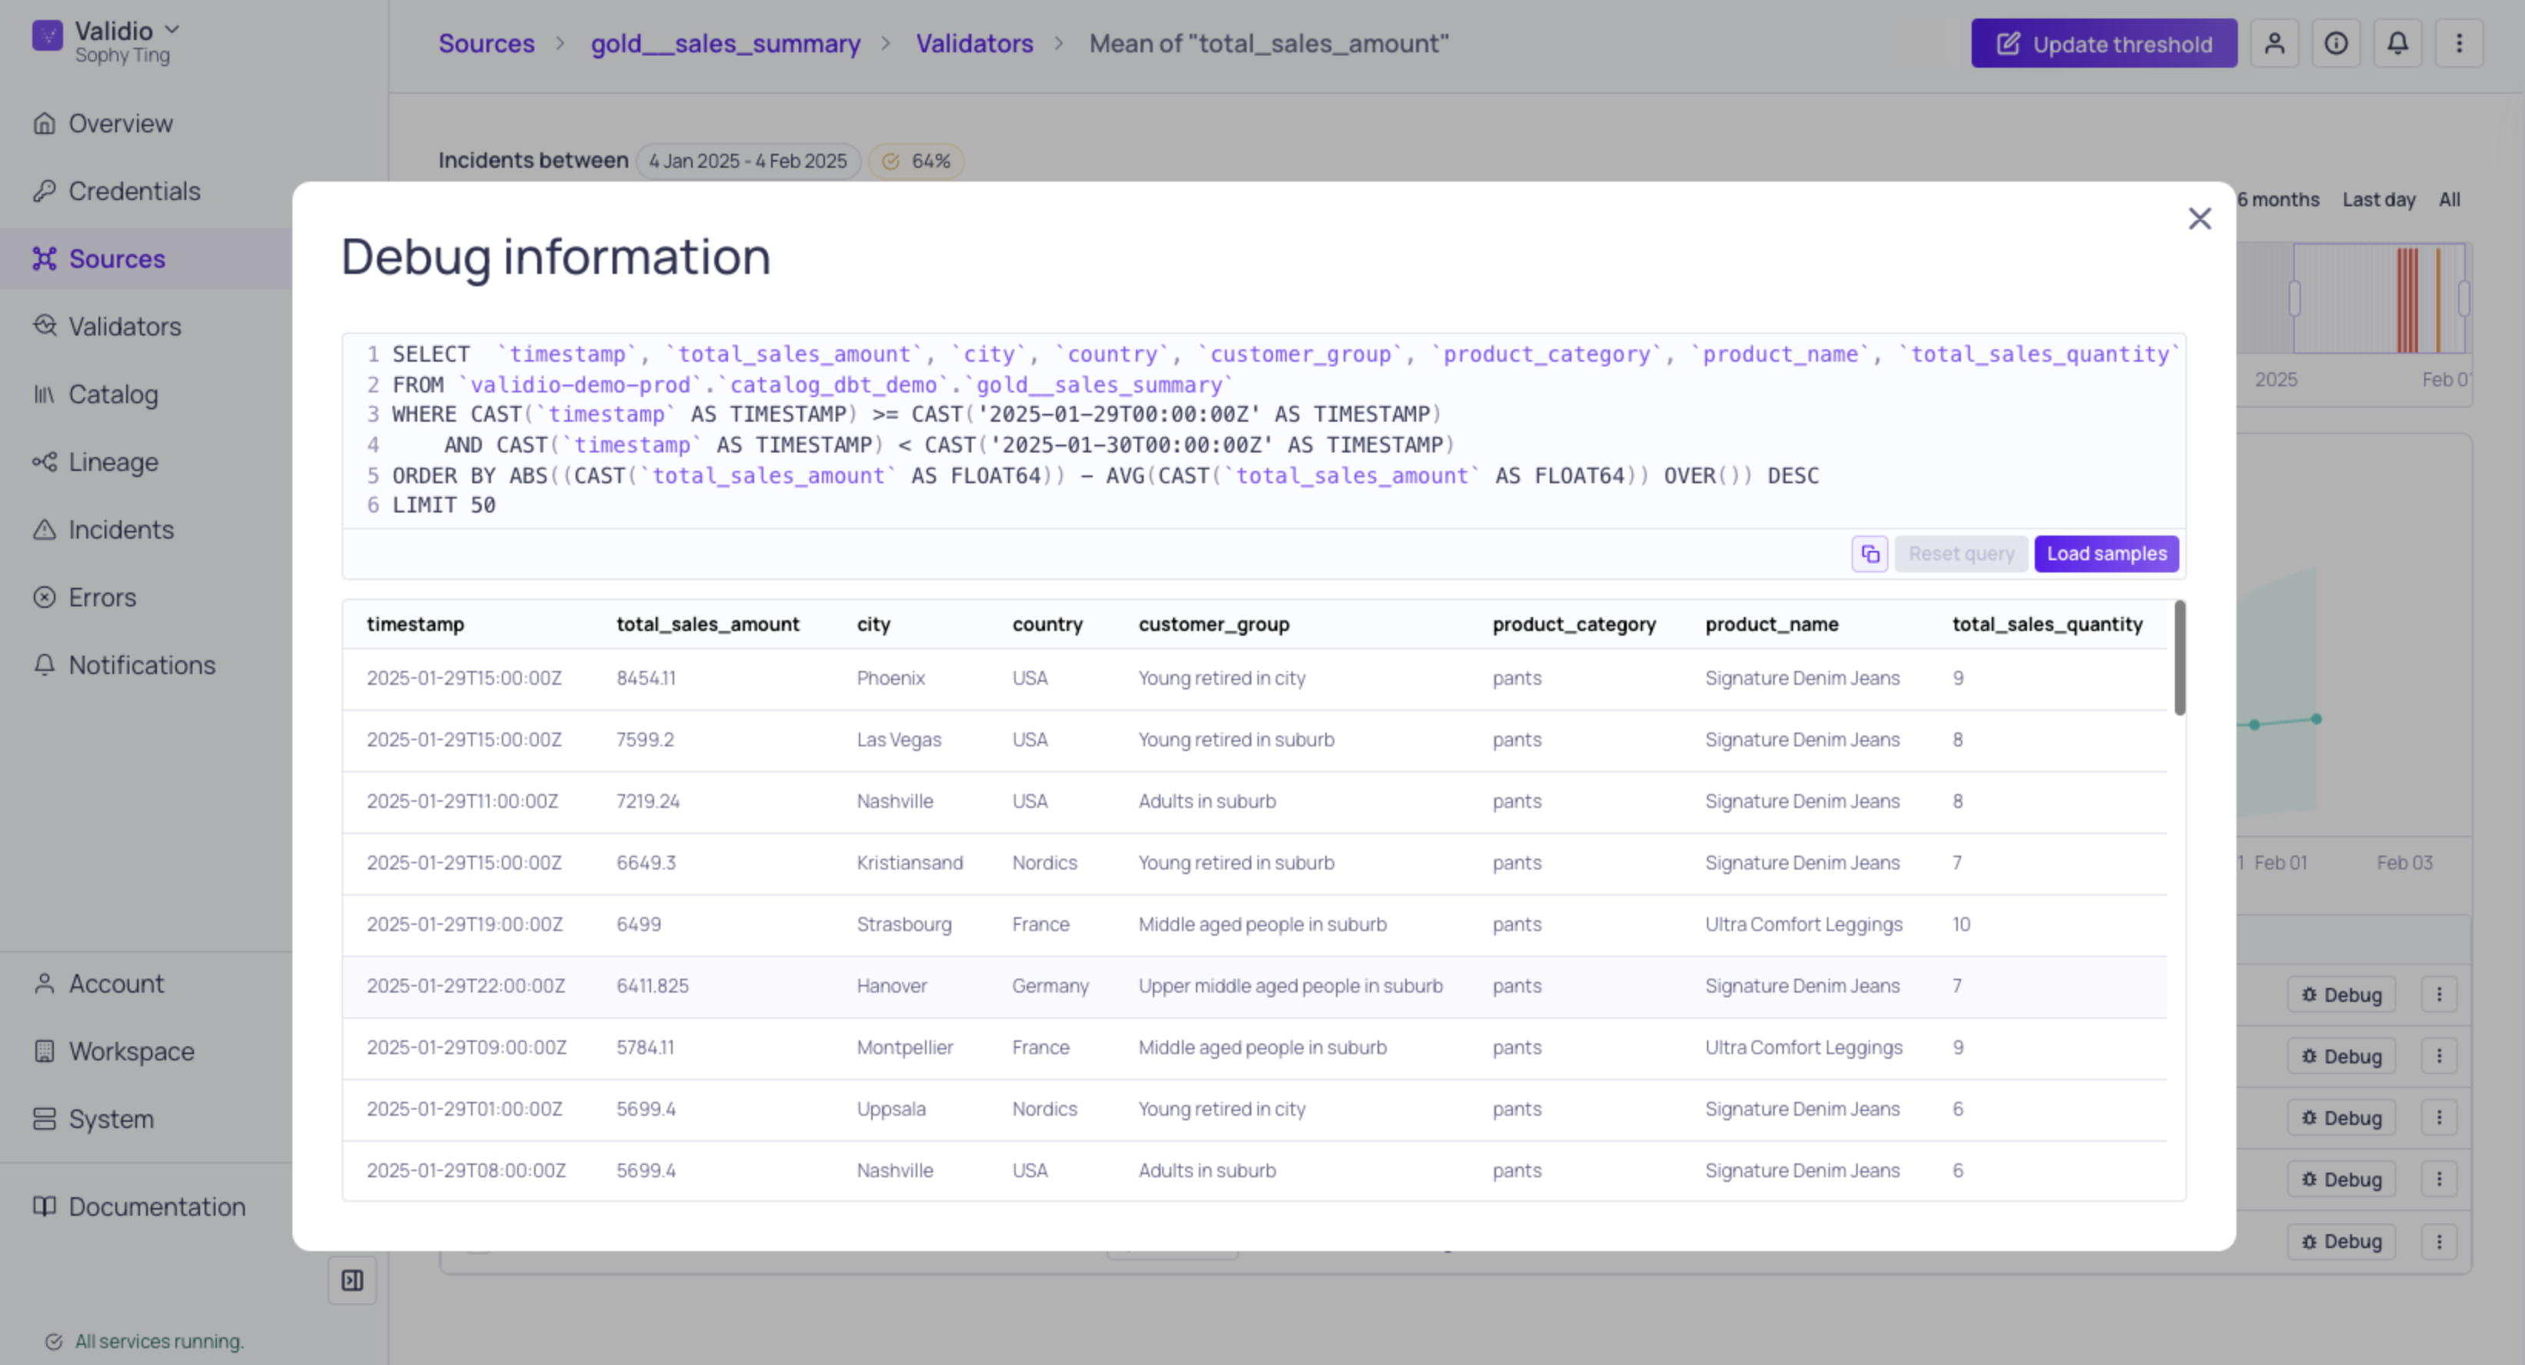
Task: Click the Lineage icon in sidebar
Action: click(45, 462)
